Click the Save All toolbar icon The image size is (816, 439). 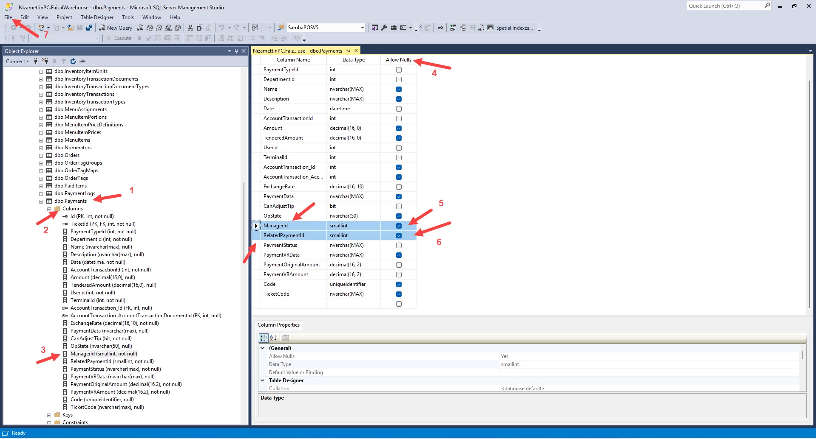89,28
